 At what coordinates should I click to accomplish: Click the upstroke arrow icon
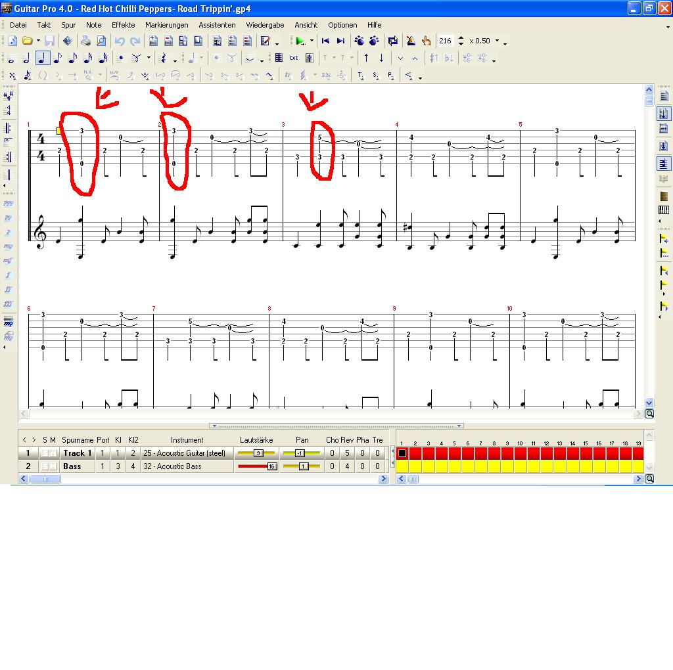point(366,58)
